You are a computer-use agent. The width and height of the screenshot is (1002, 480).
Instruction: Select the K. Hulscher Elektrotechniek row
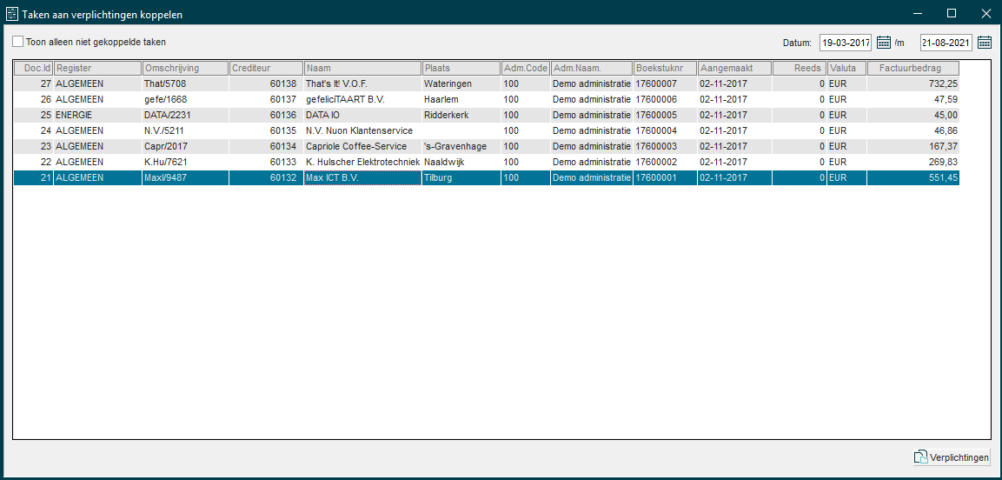(x=361, y=162)
